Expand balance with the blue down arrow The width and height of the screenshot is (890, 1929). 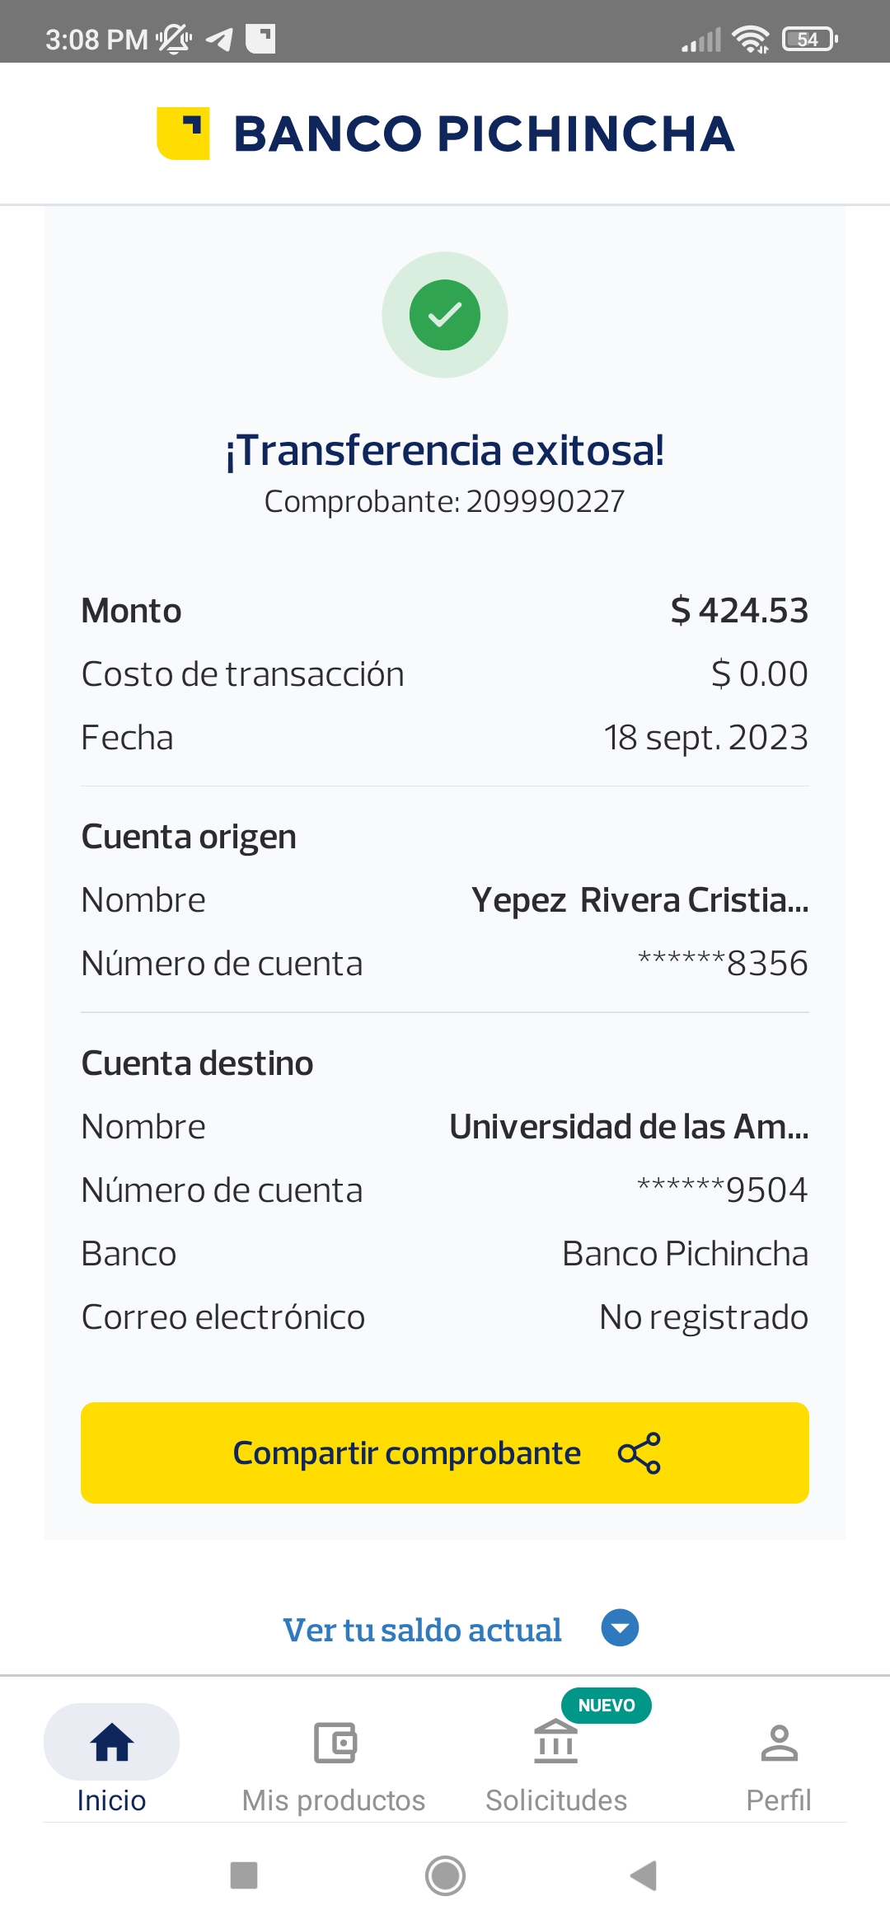pyautogui.click(x=620, y=1628)
